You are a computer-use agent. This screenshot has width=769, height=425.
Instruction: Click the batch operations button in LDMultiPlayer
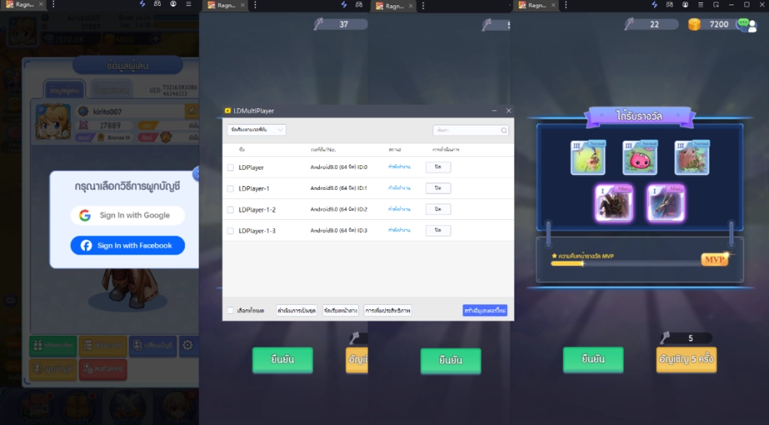click(296, 311)
